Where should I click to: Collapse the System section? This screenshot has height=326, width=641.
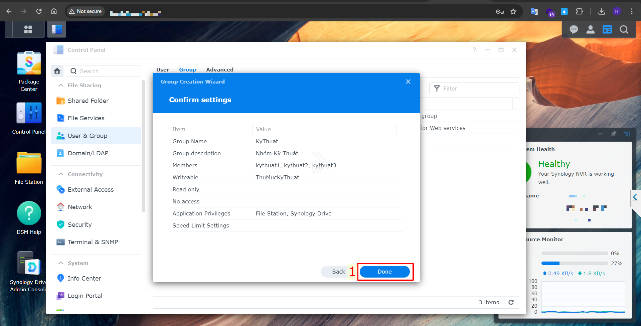pos(61,263)
